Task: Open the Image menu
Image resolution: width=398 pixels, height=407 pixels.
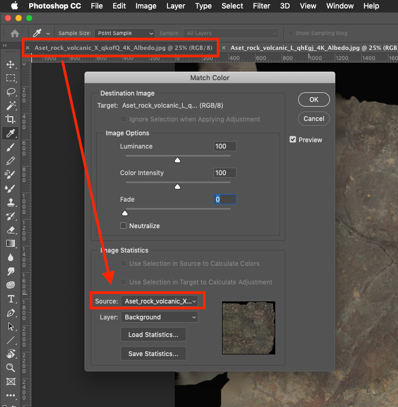Action: click(x=146, y=6)
